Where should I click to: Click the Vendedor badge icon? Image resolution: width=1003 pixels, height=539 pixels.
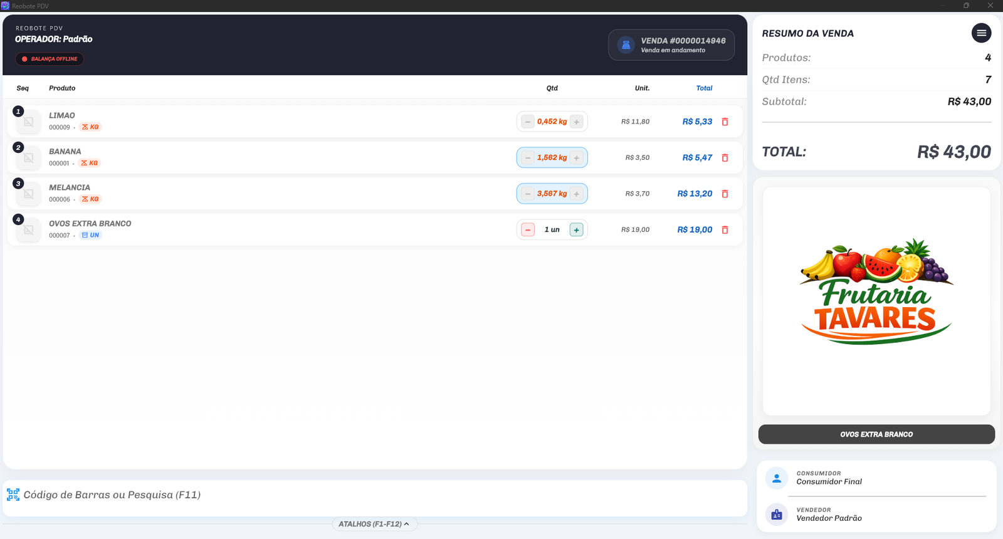tap(776, 515)
